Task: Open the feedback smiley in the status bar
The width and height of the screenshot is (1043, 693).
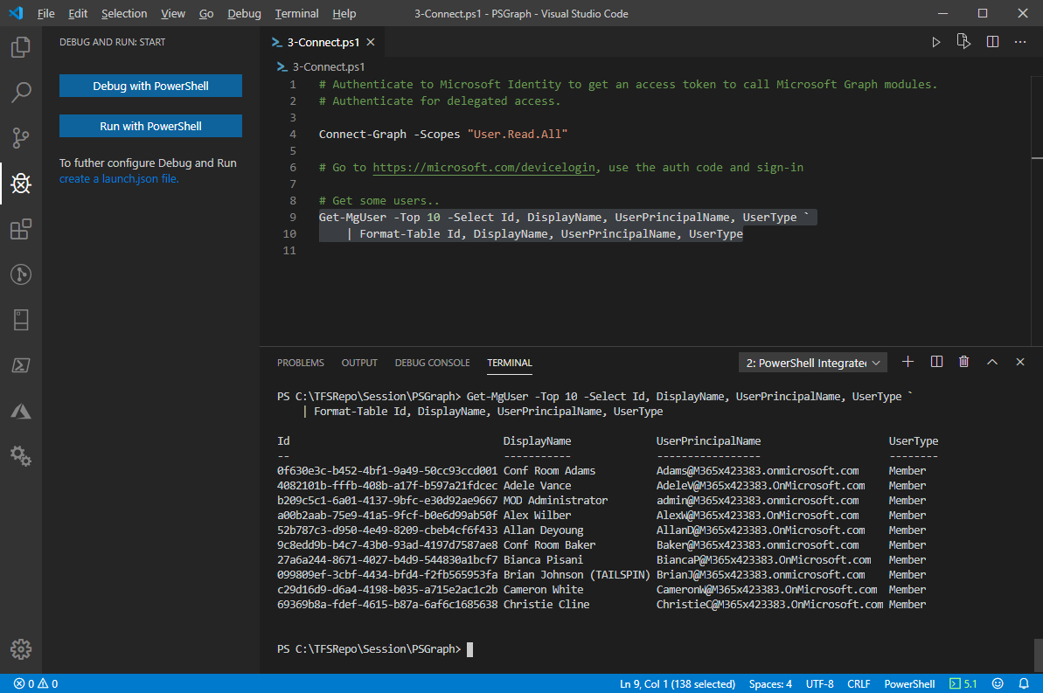Action: click(998, 683)
